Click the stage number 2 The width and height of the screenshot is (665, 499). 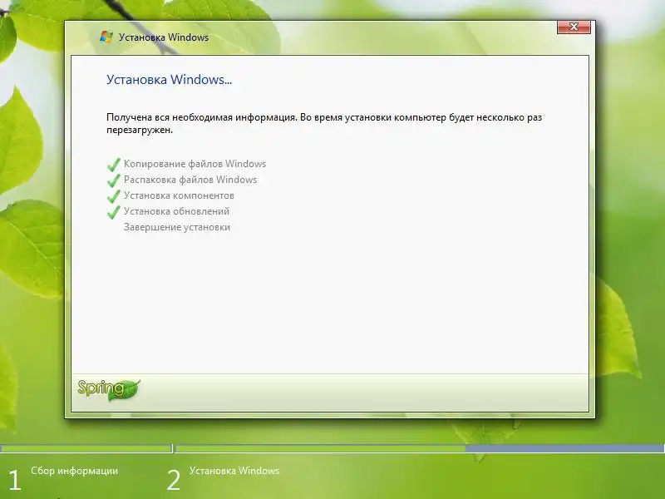[173, 481]
